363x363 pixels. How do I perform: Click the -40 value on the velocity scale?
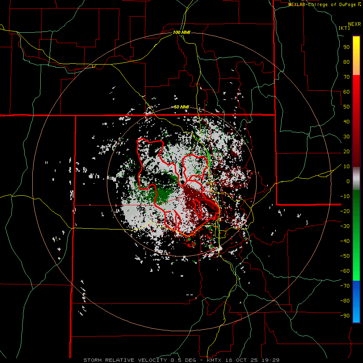[x=345, y=241]
